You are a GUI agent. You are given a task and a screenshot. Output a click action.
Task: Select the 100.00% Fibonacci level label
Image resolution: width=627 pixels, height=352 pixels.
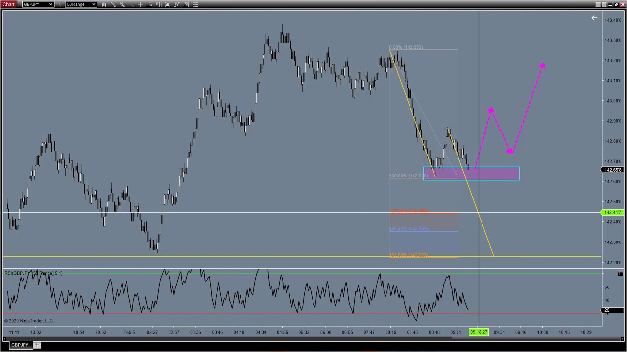(x=409, y=176)
